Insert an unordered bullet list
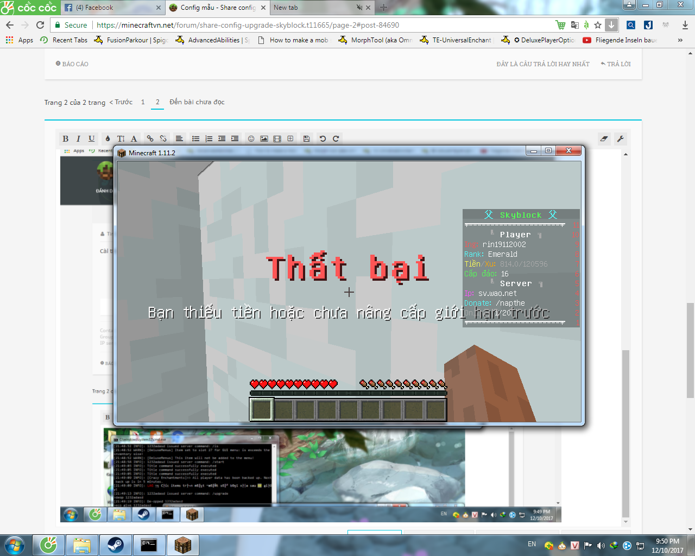 pos(195,138)
